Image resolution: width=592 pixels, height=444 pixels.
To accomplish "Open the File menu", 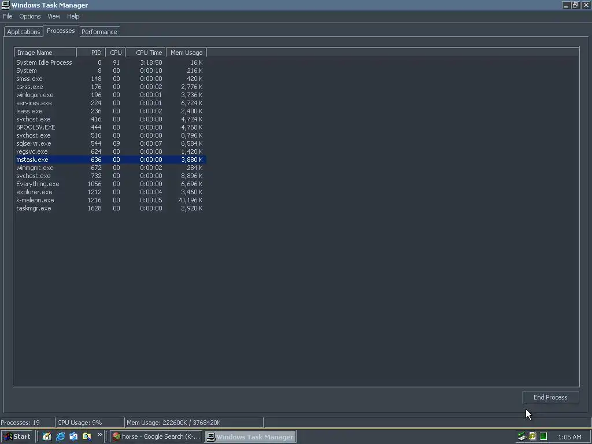I will click(x=8, y=16).
